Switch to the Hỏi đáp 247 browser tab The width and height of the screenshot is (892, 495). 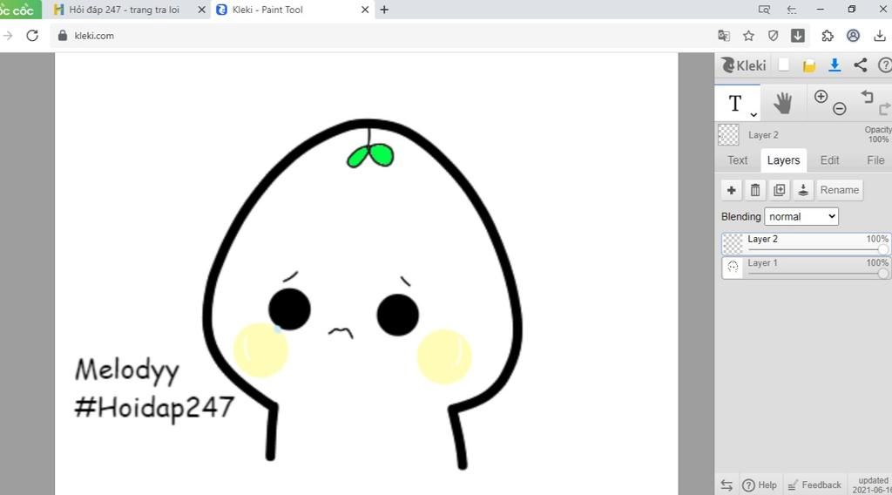point(124,10)
